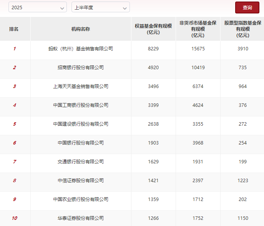Image resolution: width=264 pixels, height=226 pixels.
Task: Select the 8229 equity fund value cell
Action: [x=153, y=49]
